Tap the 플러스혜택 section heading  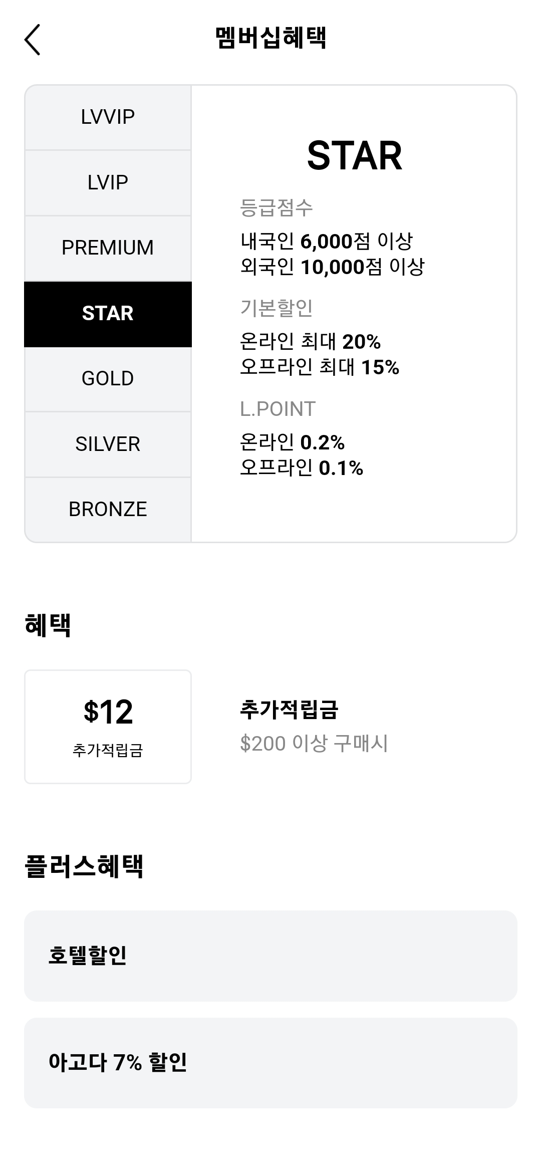[x=84, y=866]
